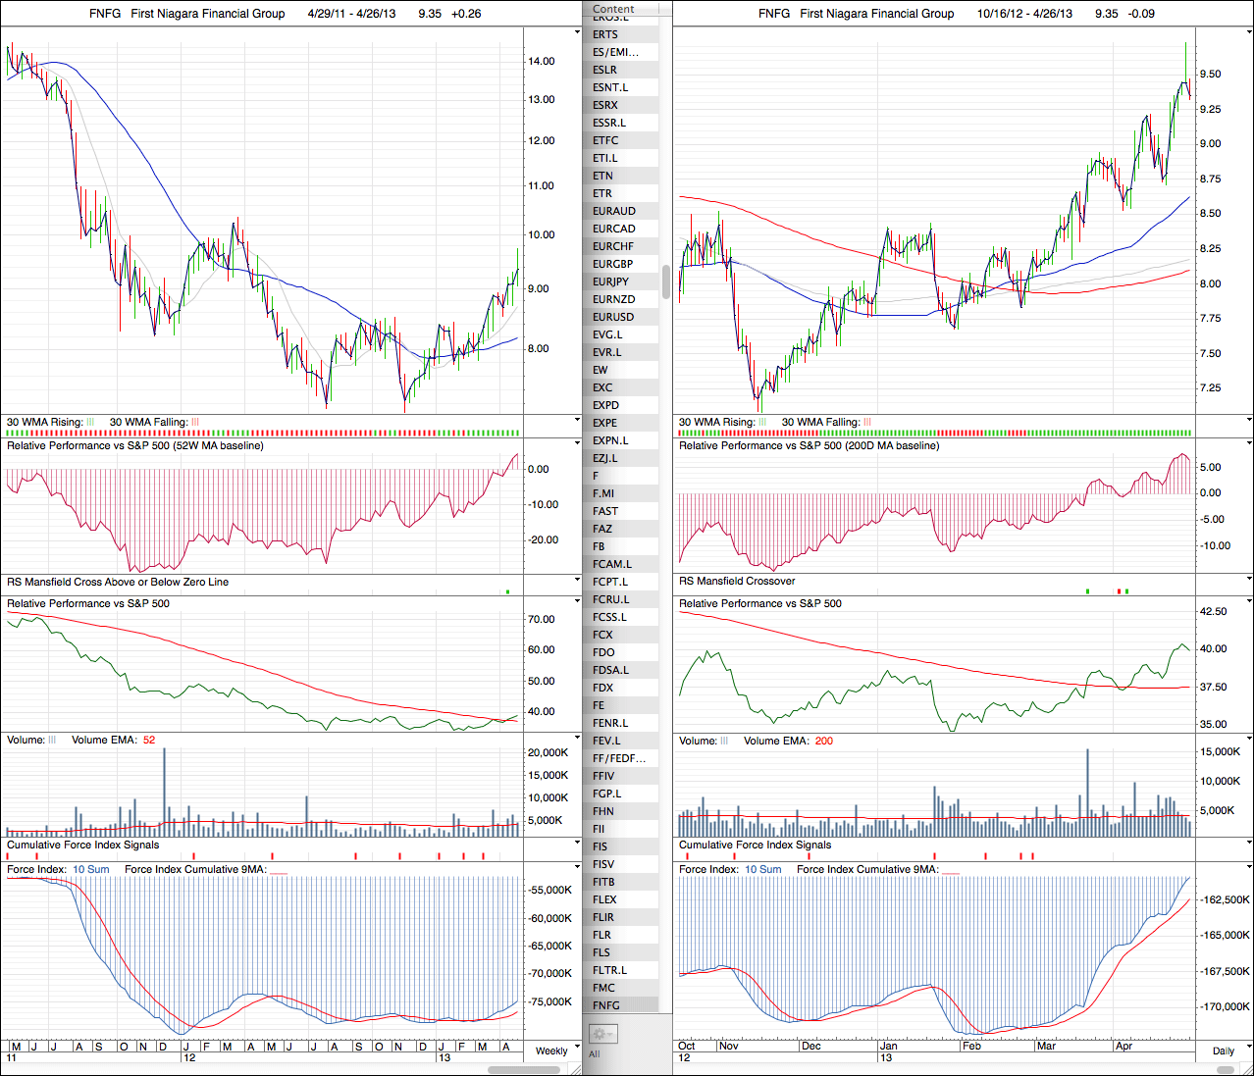Open the gear action menu below ticker list

(602, 1034)
